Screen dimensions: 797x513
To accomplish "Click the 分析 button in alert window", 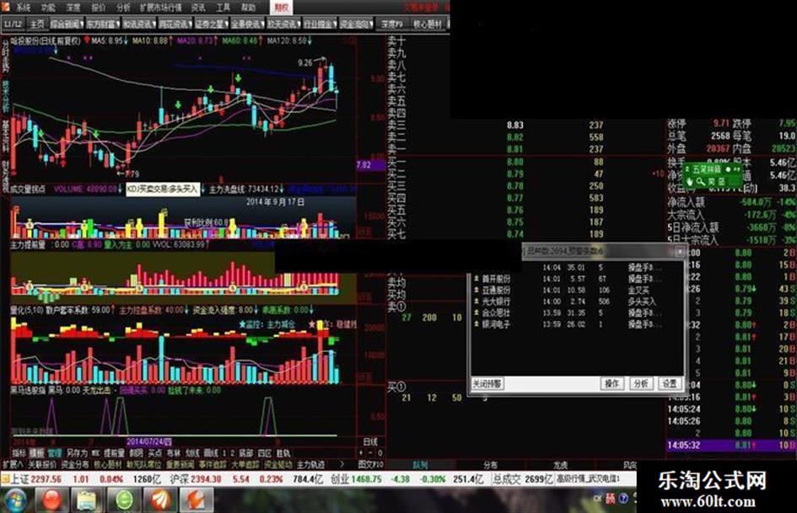I will coord(641,383).
